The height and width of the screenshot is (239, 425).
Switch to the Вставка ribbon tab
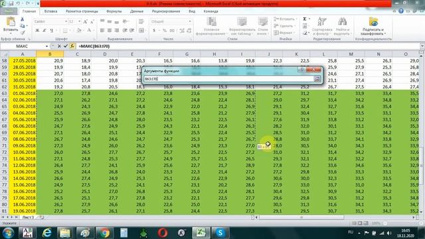click(50, 11)
